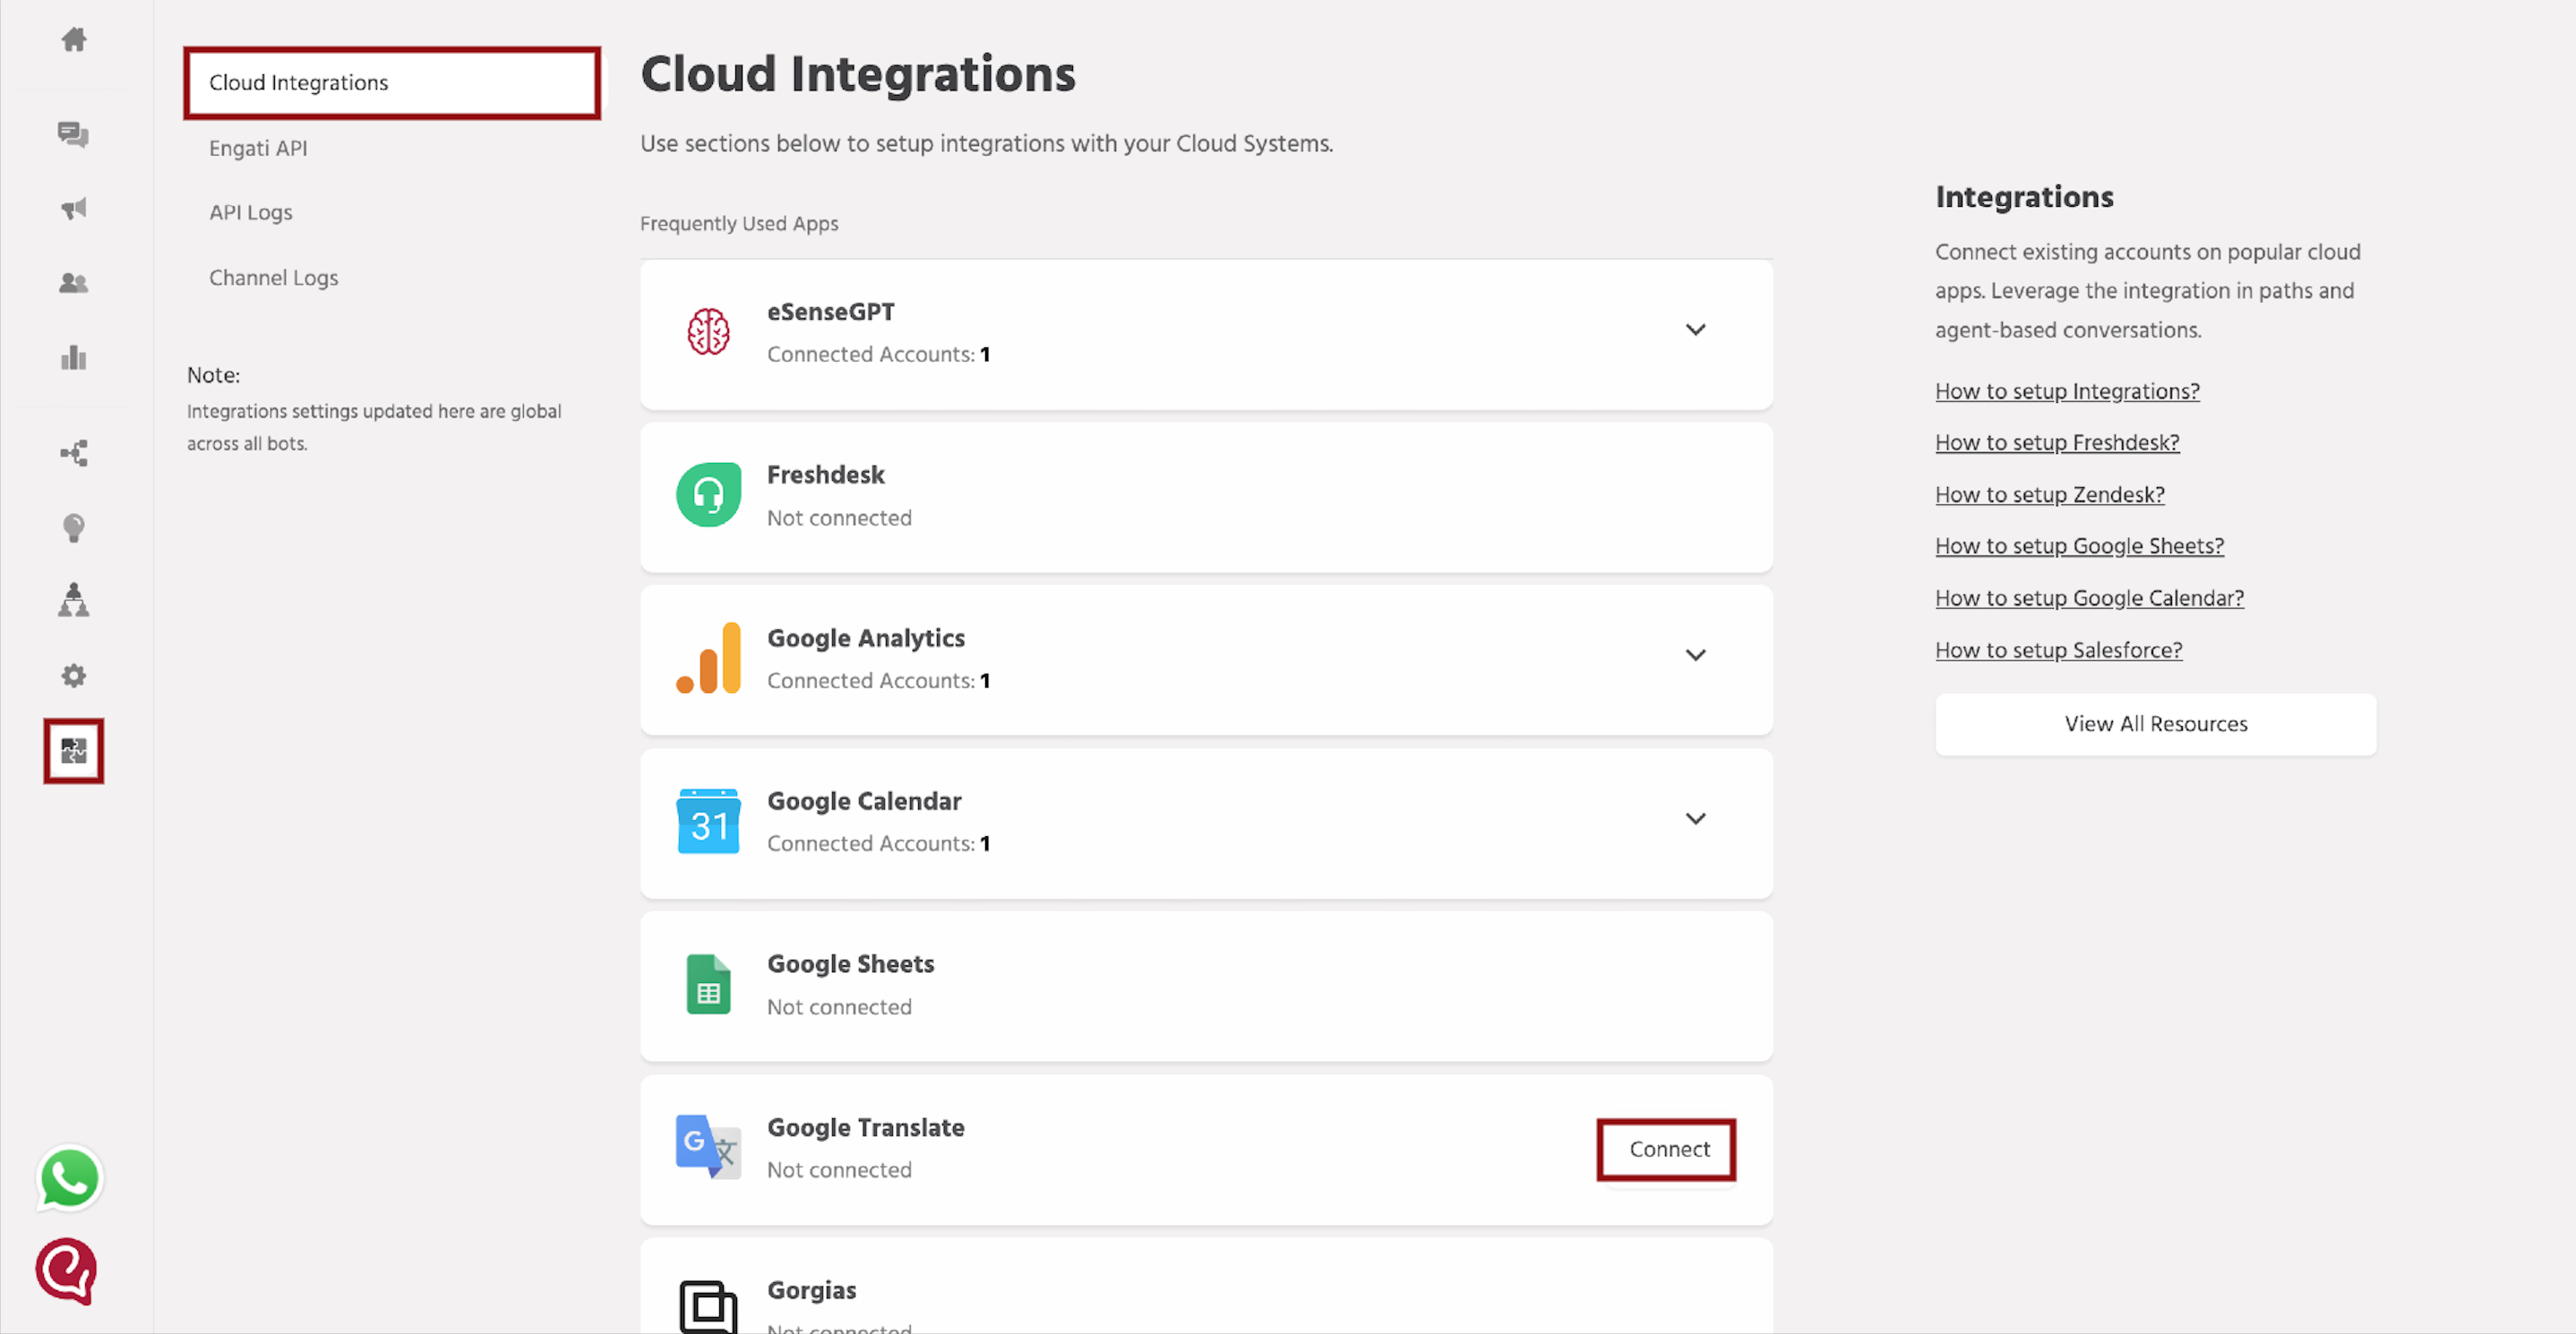Select the Paths flow icon in sidebar
Screen dimensions: 2576x1334
73,453
